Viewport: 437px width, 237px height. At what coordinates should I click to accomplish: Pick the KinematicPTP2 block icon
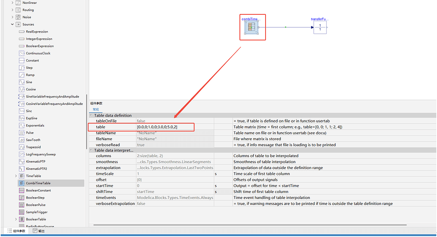(x=22, y=169)
